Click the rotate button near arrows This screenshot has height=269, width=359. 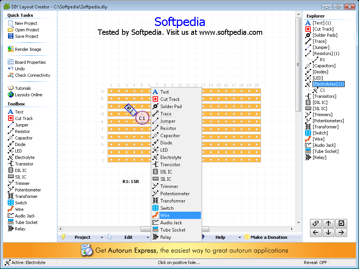click(316, 223)
